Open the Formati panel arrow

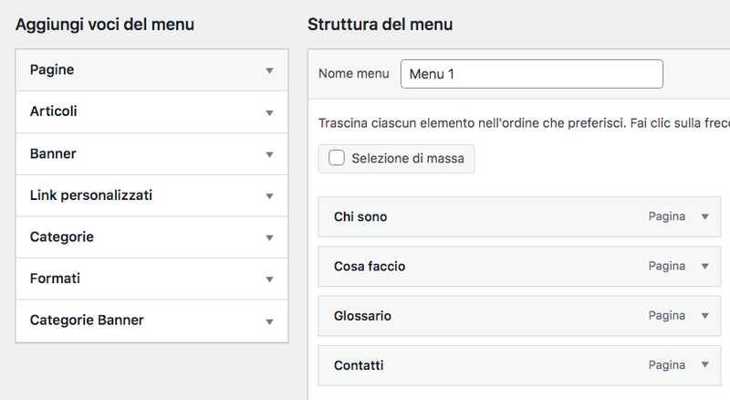(x=269, y=279)
